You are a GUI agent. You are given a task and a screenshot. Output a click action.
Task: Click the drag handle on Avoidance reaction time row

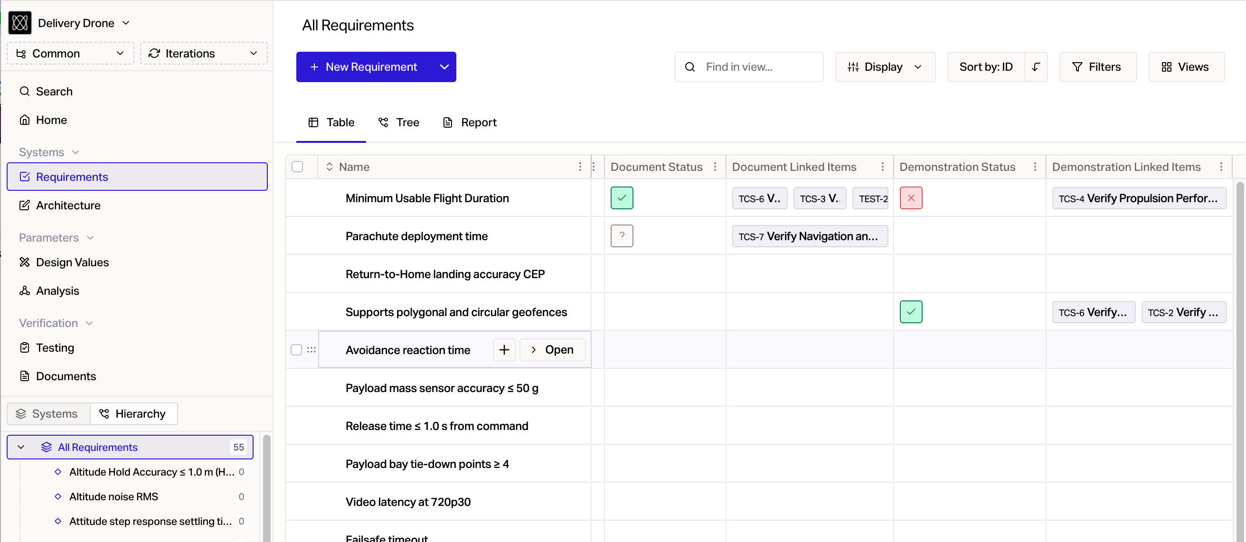pyautogui.click(x=311, y=350)
